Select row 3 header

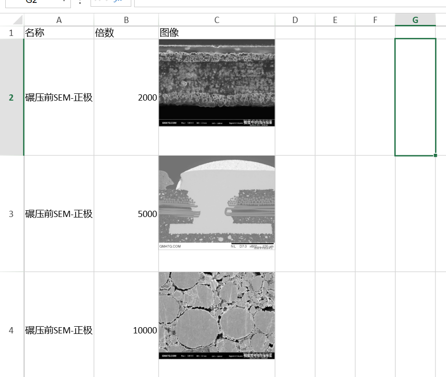coord(11,214)
